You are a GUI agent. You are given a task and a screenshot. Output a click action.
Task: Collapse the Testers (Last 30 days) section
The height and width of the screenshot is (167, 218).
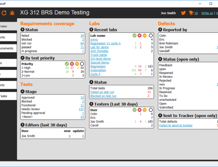[91, 104]
